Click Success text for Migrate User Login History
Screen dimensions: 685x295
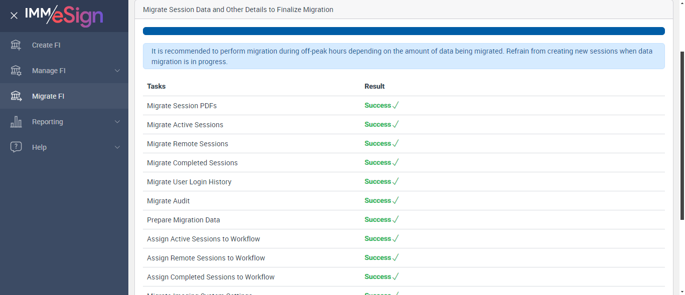coord(378,181)
